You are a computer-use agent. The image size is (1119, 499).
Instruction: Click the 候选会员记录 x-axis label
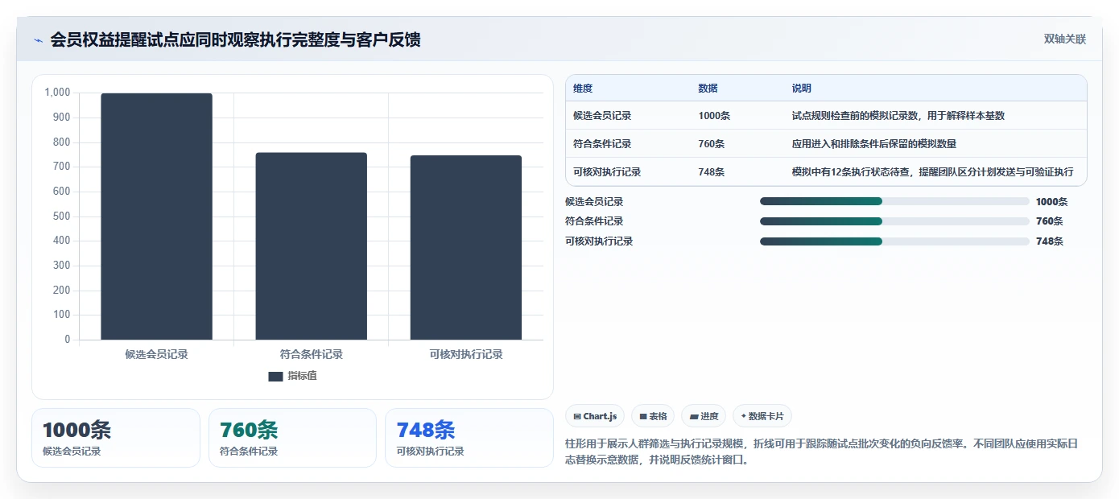point(156,354)
